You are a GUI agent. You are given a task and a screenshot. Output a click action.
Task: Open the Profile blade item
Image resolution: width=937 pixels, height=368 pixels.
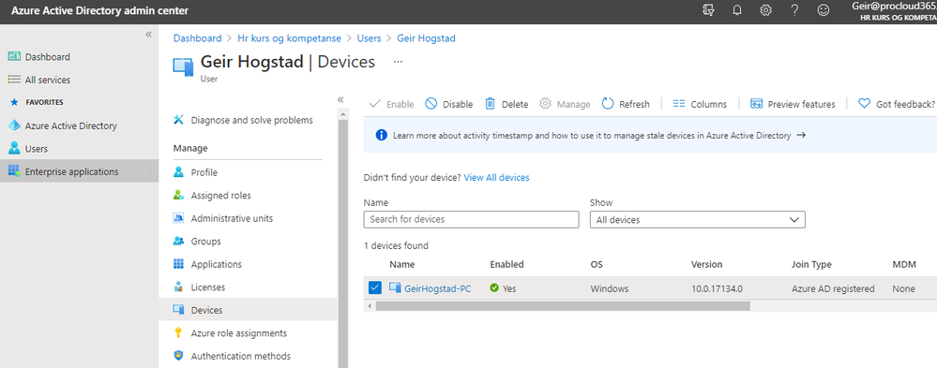204,173
